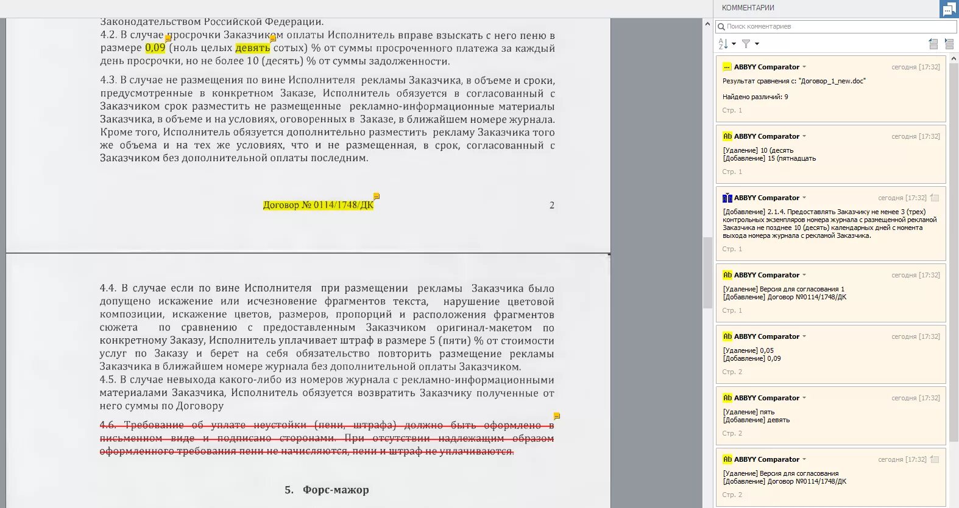Screen dimensions: 959x508
Task: Open the filter options dropdown arrow
Action: pos(757,44)
